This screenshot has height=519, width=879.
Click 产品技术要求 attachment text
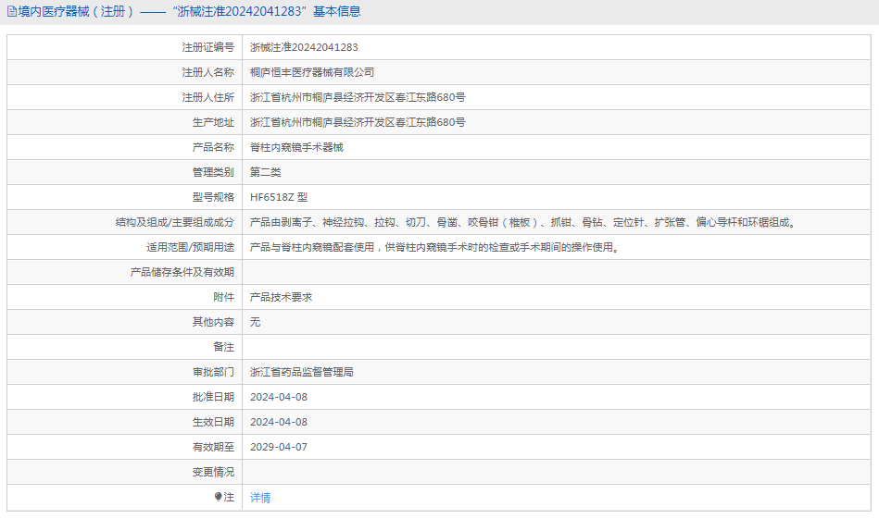point(281,297)
